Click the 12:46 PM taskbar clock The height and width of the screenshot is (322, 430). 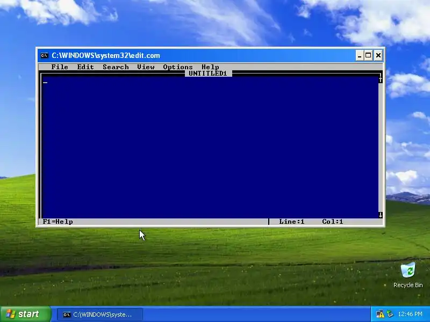coord(410,314)
